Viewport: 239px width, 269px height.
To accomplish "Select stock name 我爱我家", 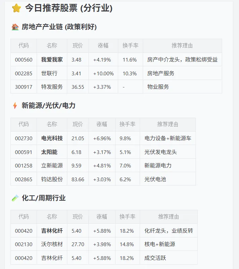I will (52, 60).
